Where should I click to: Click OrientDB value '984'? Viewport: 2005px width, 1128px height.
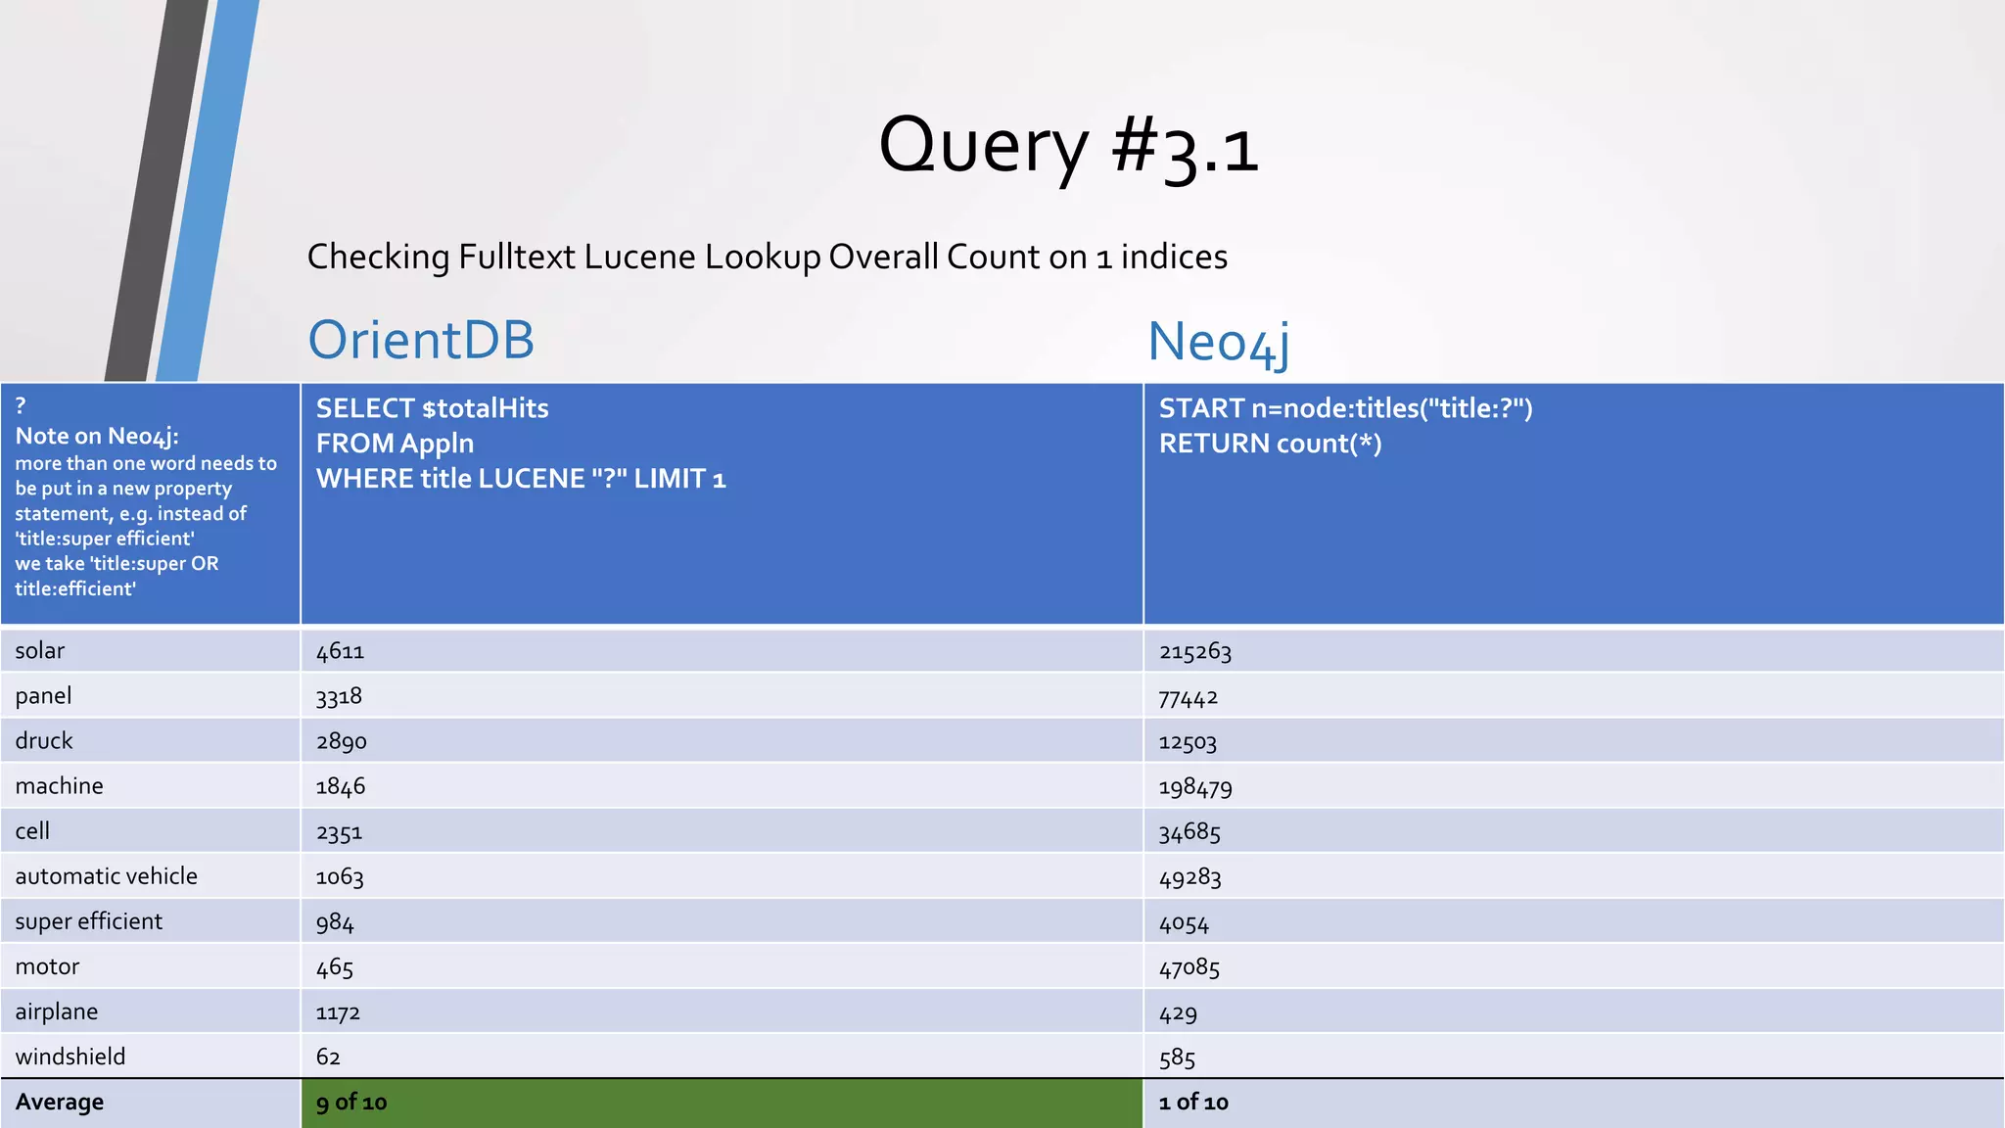(x=335, y=922)
